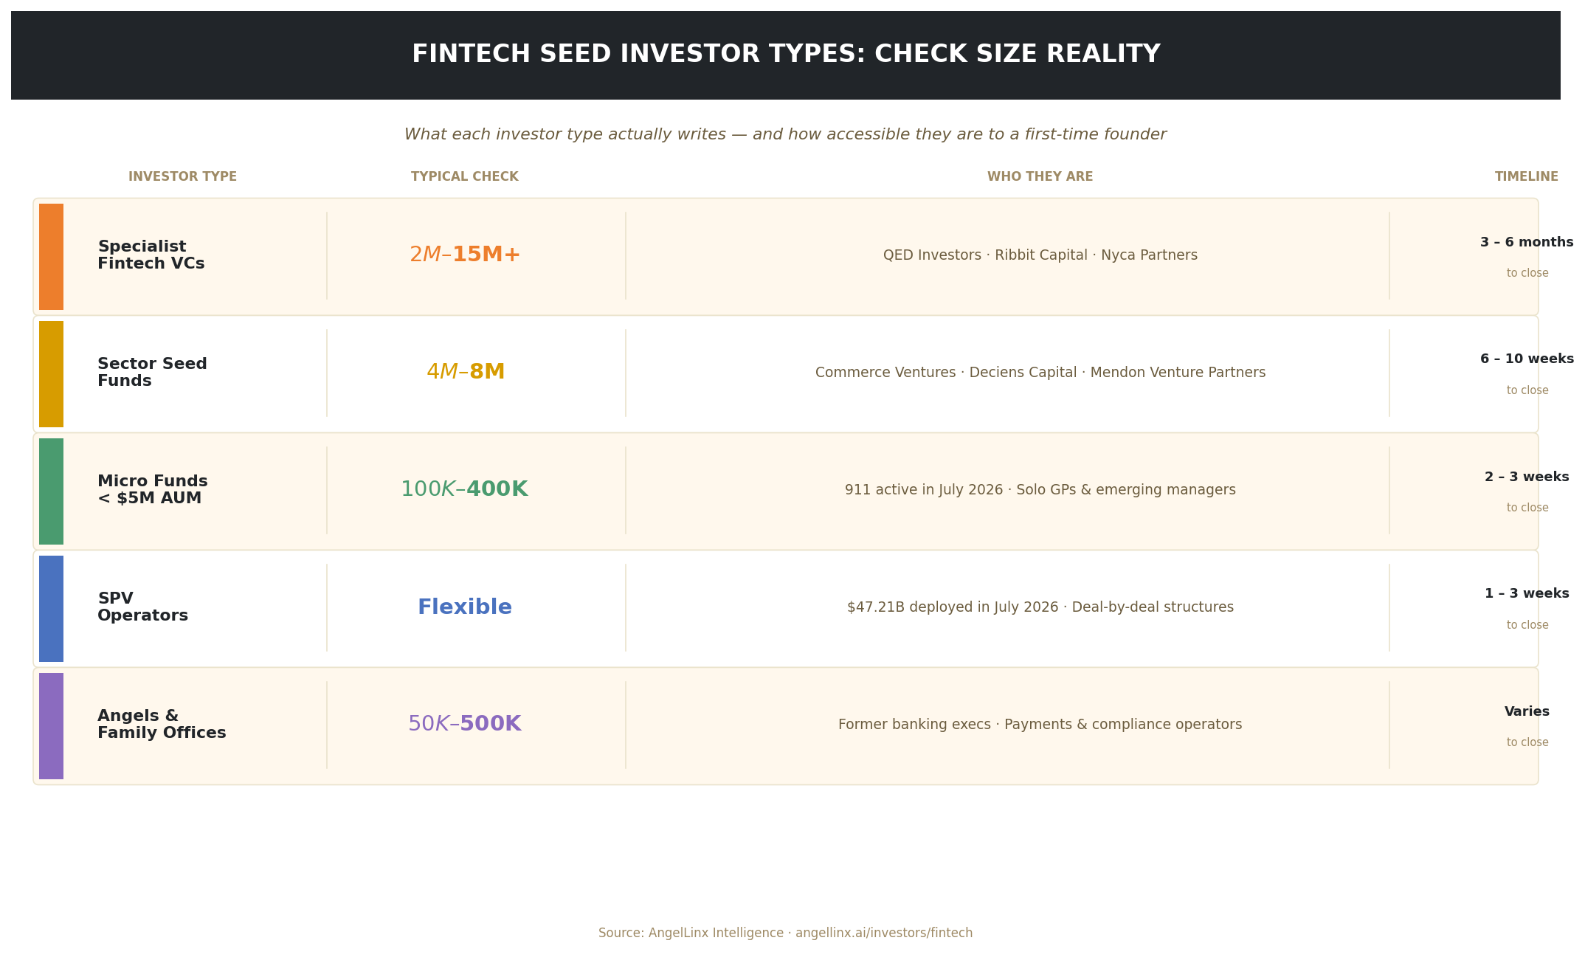Click the Flexible check size value

point(465,607)
